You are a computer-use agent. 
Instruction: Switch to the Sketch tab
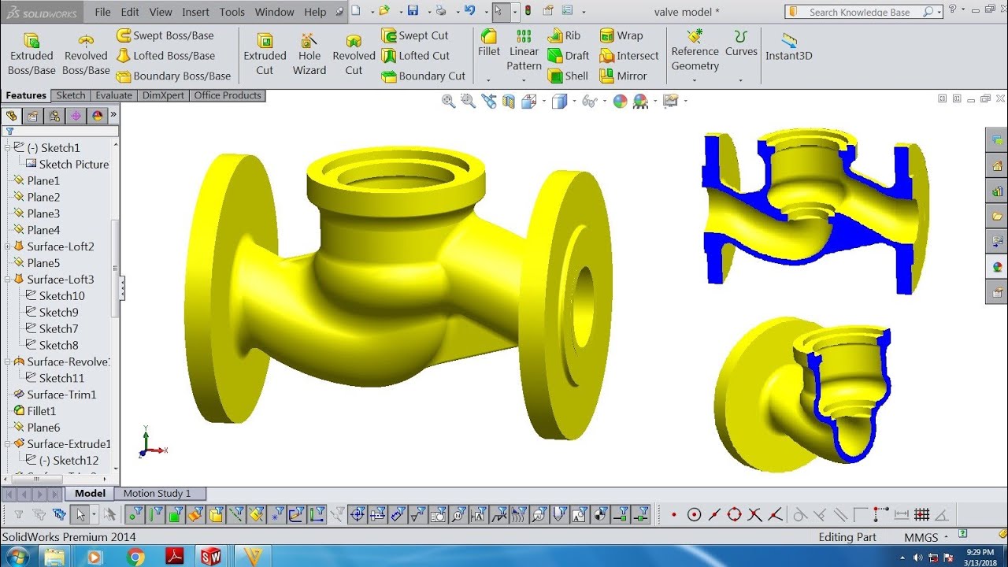tap(70, 95)
